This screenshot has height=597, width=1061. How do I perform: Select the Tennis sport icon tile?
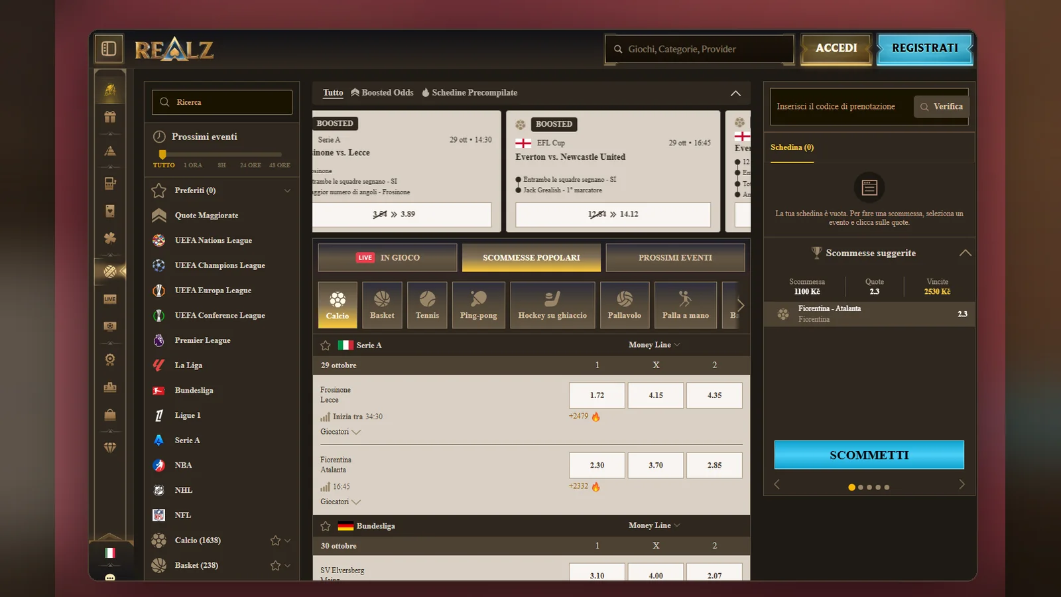(x=427, y=305)
